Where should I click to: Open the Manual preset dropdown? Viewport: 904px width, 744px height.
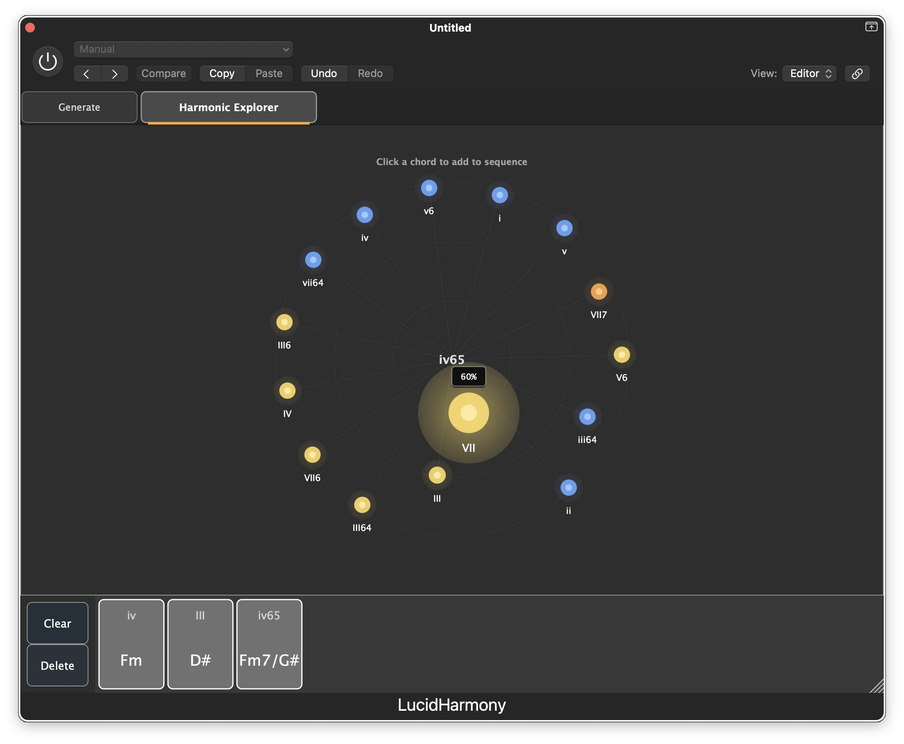coord(183,49)
